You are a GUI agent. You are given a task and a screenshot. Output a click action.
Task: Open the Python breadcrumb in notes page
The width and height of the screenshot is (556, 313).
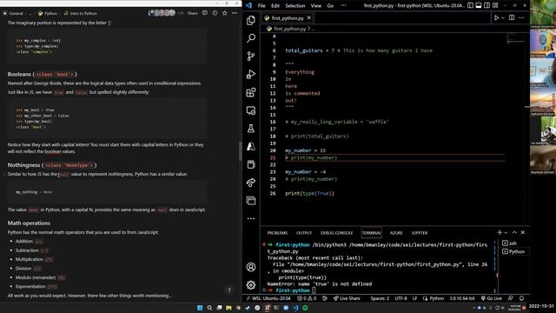[x=48, y=13]
